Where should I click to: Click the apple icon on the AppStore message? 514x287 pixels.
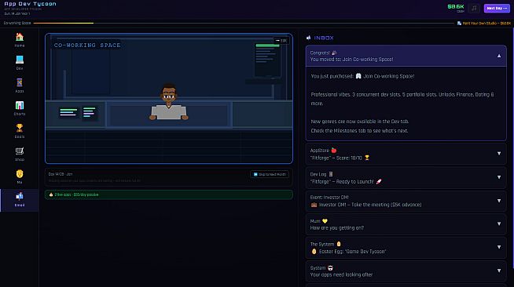[x=334, y=151]
